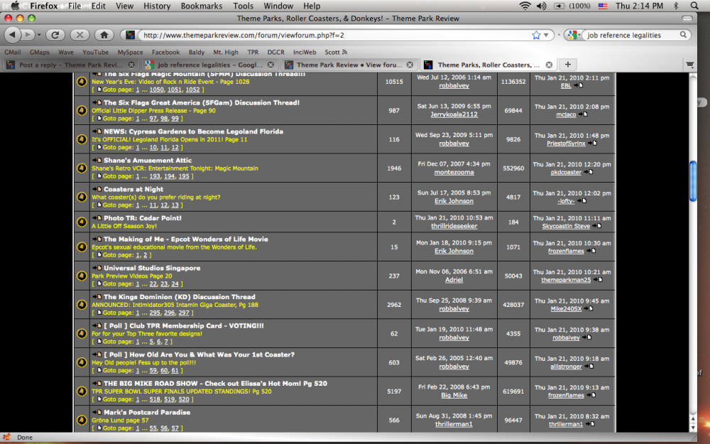Image resolution: width=710 pixels, height=444 pixels.
Task: Open the list all tabs dropdown
Action: tap(689, 65)
